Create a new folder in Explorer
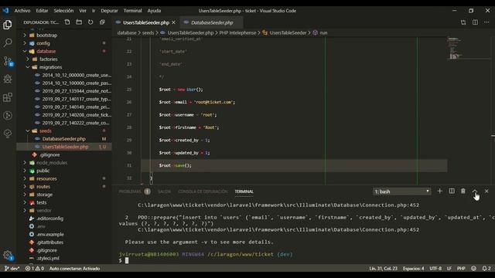The image size is (495, 278). 79,22
